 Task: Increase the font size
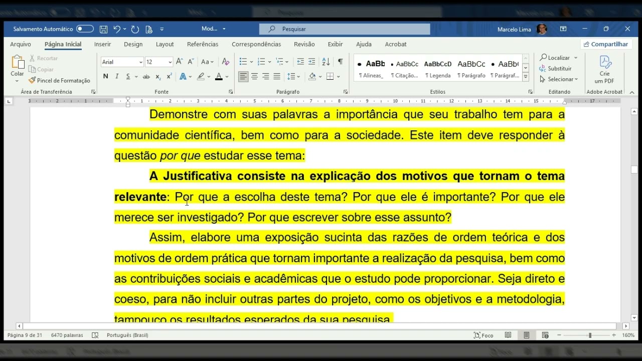(x=180, y=62)
